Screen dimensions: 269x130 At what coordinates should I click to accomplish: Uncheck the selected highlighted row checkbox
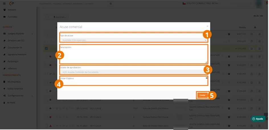[46, 49]
